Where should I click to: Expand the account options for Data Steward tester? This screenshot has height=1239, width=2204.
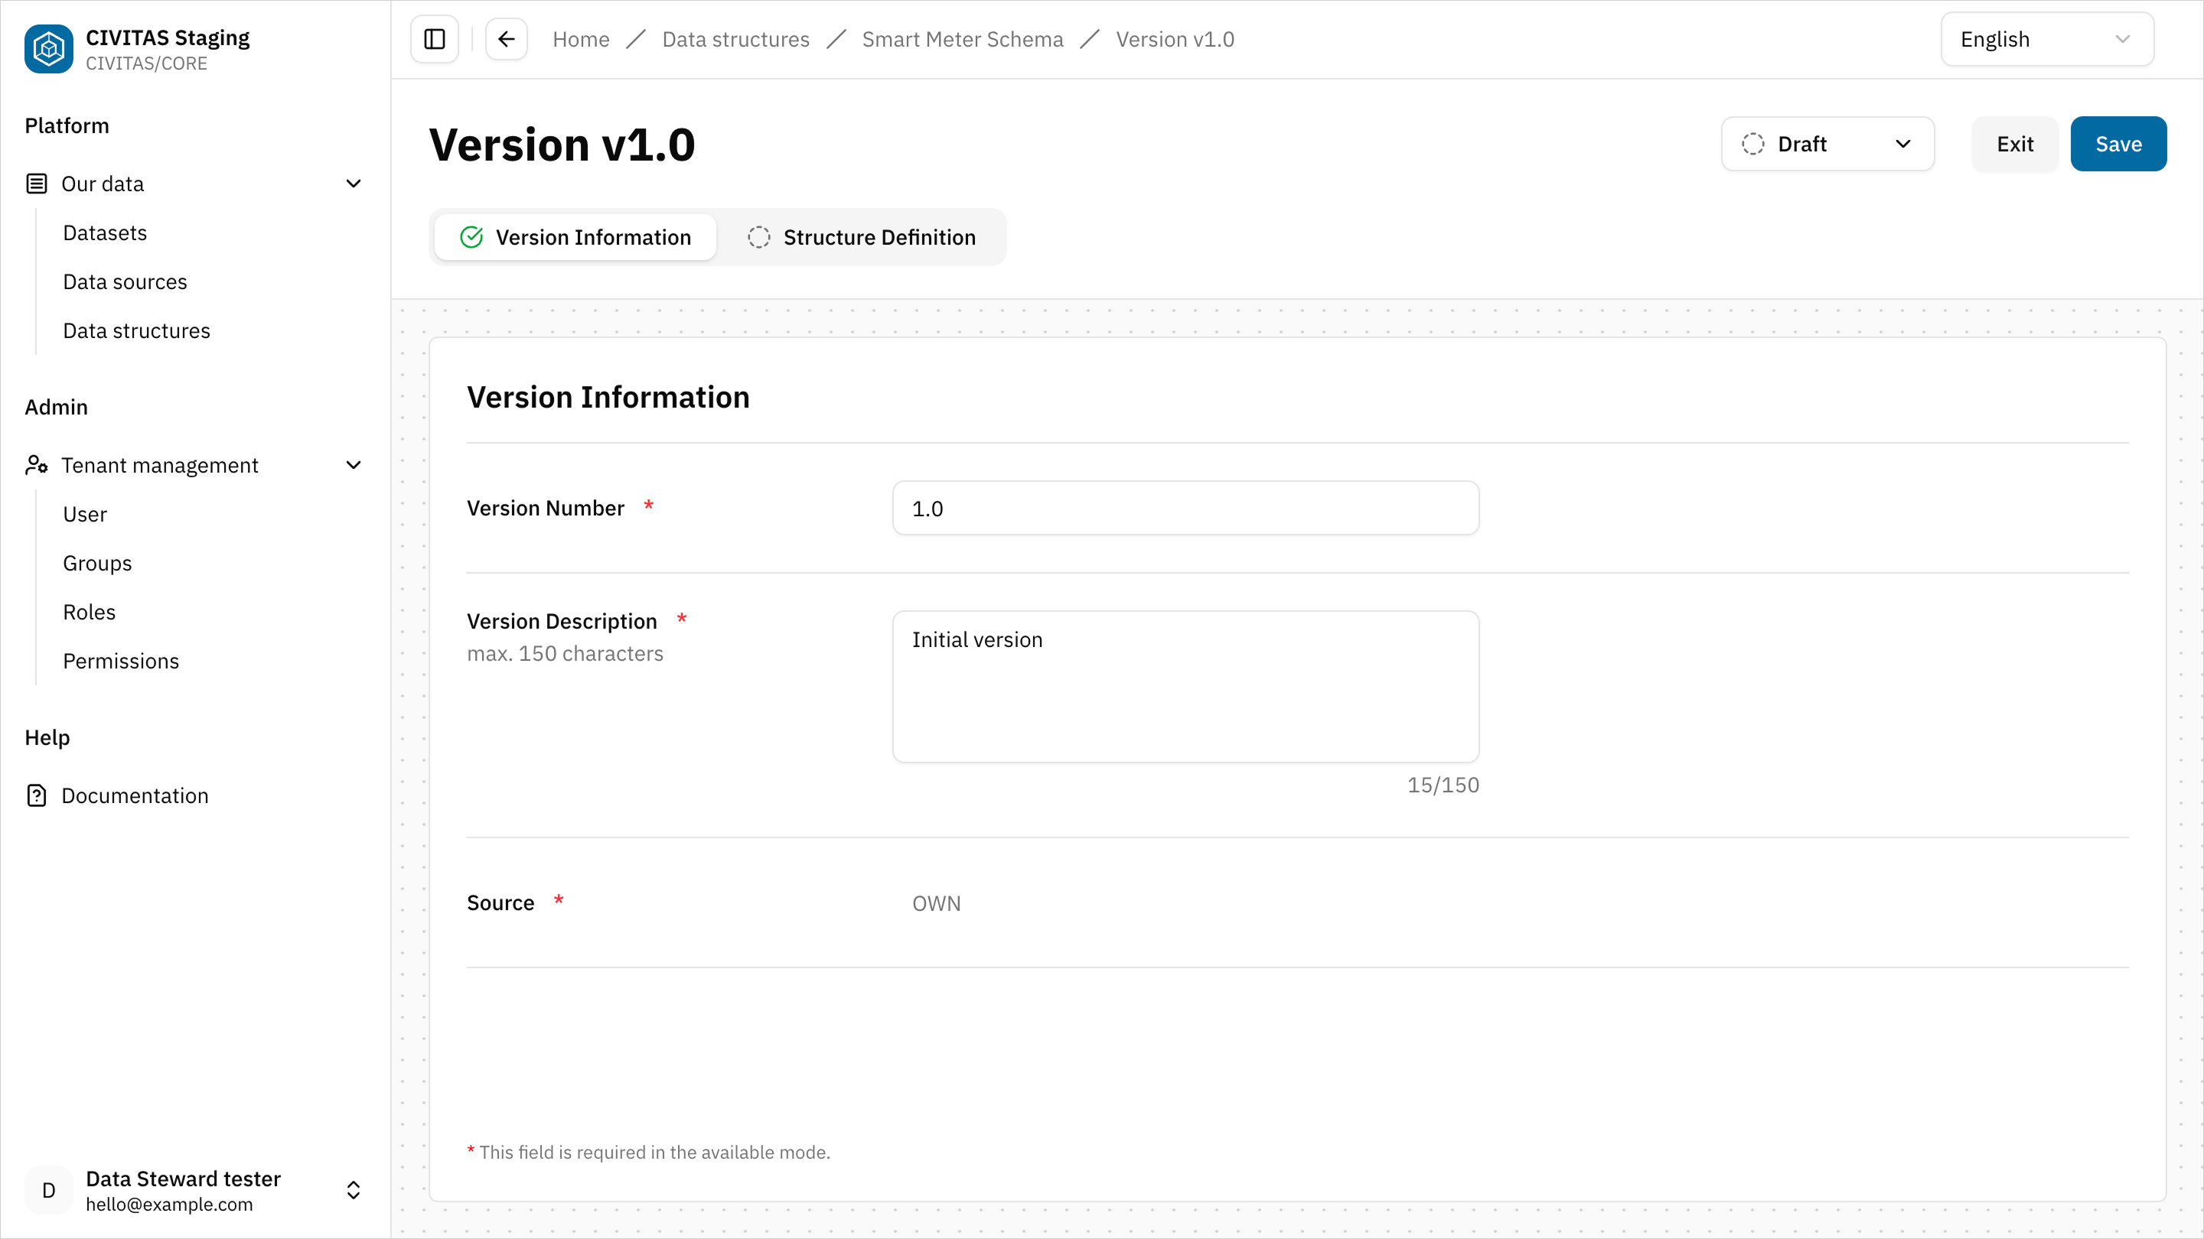point(354,1189)
